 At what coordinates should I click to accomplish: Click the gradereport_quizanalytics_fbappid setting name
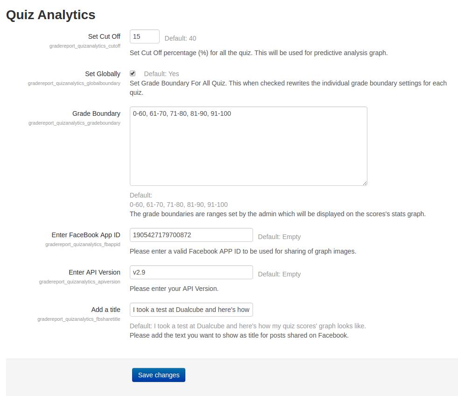[83, 245]
